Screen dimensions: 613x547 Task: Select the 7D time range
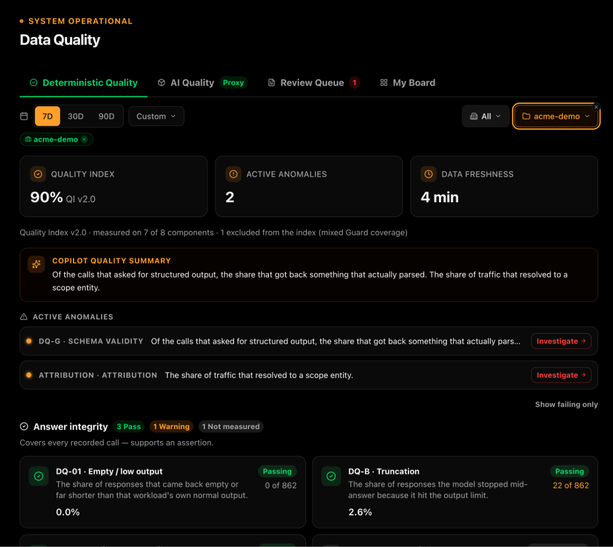(x=48, y=117)
